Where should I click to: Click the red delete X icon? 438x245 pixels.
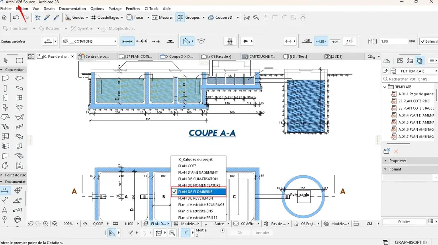396,151
